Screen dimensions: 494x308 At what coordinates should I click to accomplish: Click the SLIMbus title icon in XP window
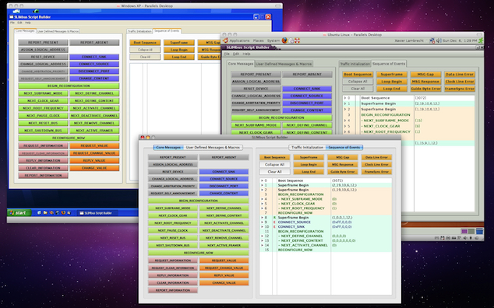coord(12,17)
